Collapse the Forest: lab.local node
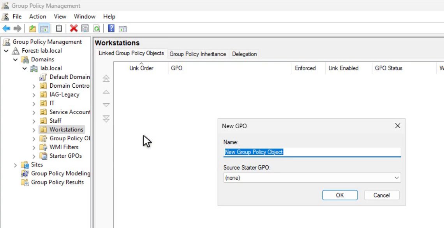The height and width of the screenshot is (228, 444). pyautogui.click(x=6, y=51)
